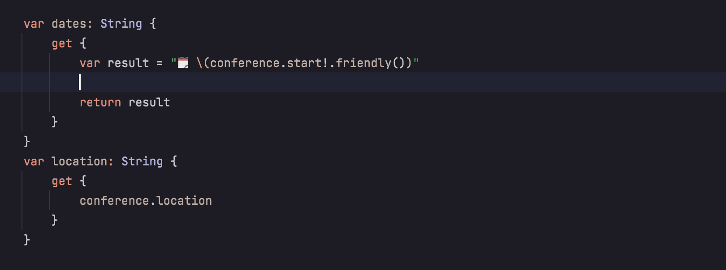Click the 'get' keyword under dates
The image size is (726, 270).
tap(62, 43)
